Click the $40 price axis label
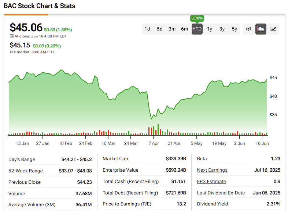This screenshot has width=288, height=211. pos(273,96)
